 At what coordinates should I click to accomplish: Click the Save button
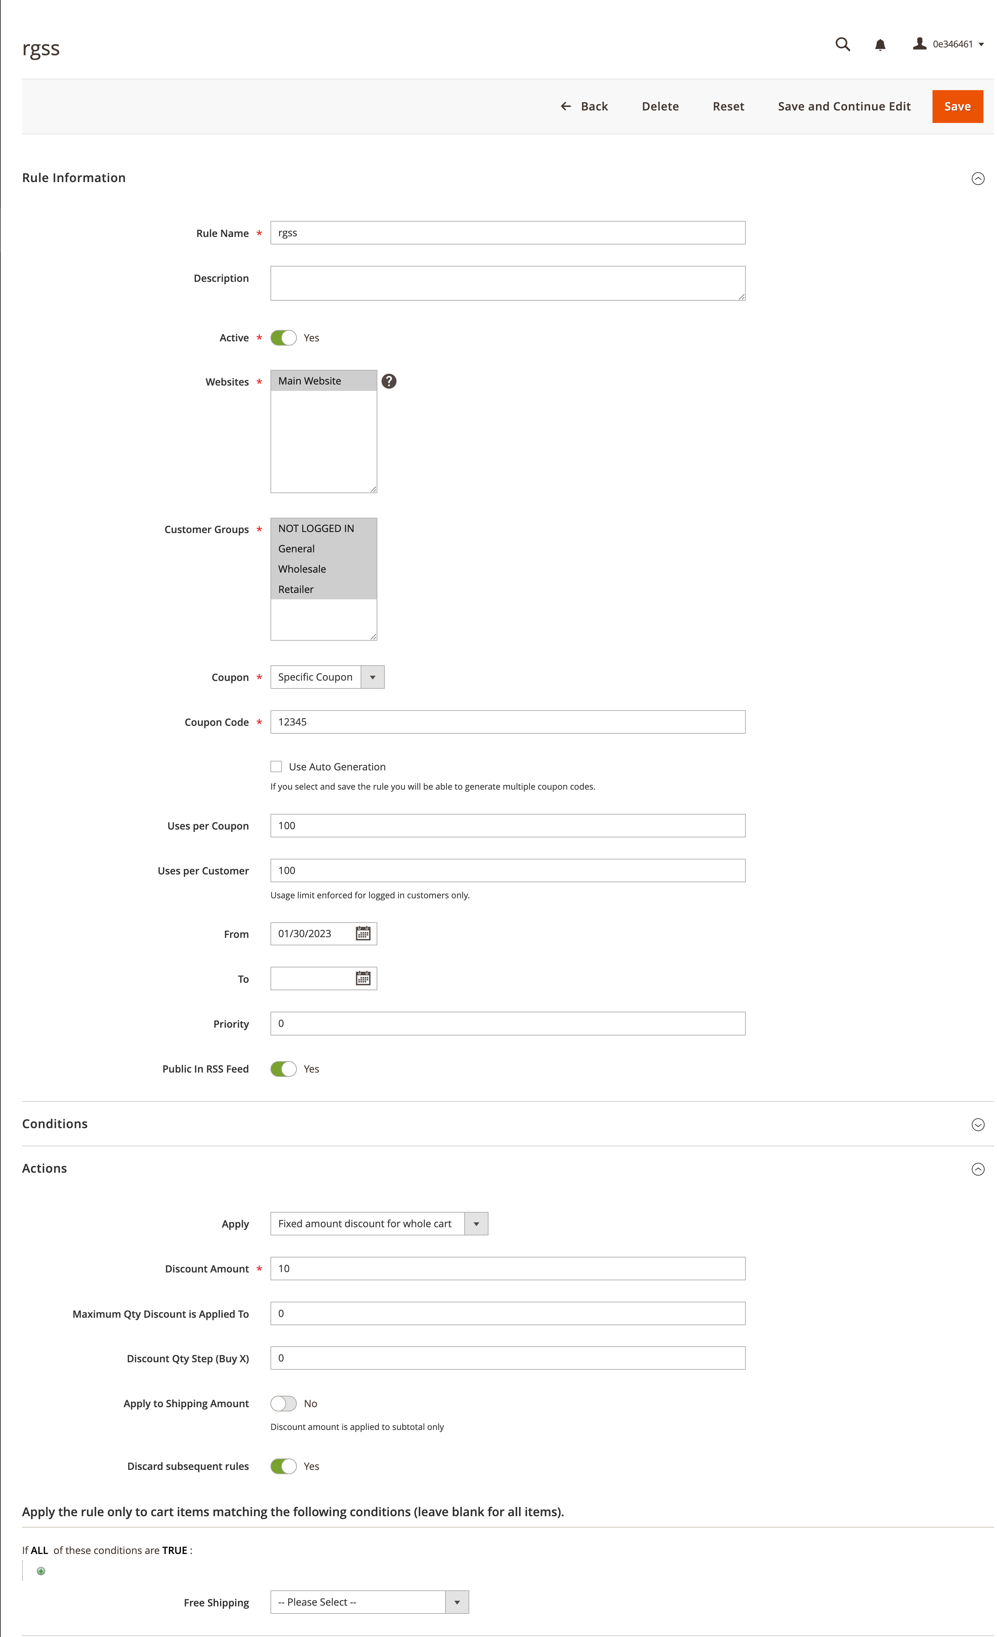[957, 106]
